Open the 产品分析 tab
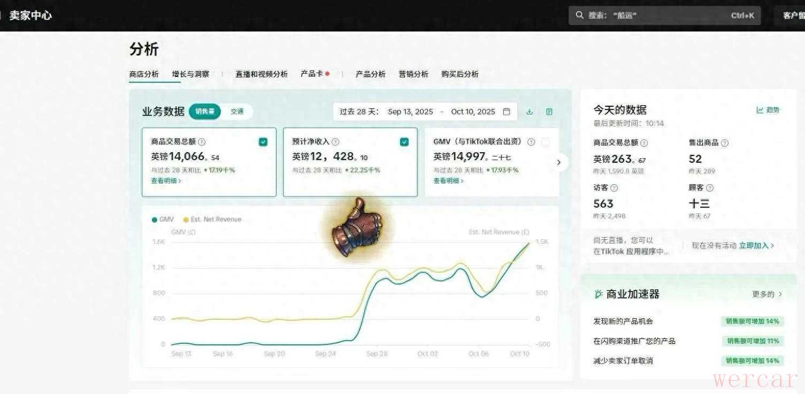 [x=371, y=74]
